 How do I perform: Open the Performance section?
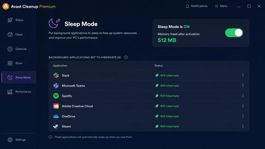23,92
